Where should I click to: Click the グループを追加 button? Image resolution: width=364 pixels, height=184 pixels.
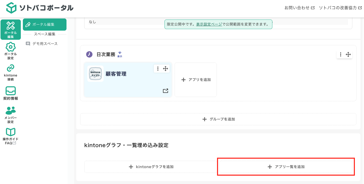[218, 119]
